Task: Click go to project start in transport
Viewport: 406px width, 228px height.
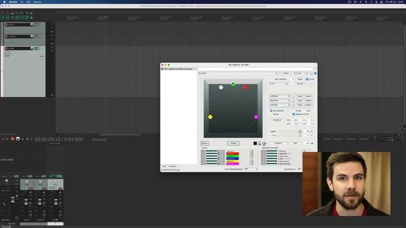Action: (x=3, y=139)
